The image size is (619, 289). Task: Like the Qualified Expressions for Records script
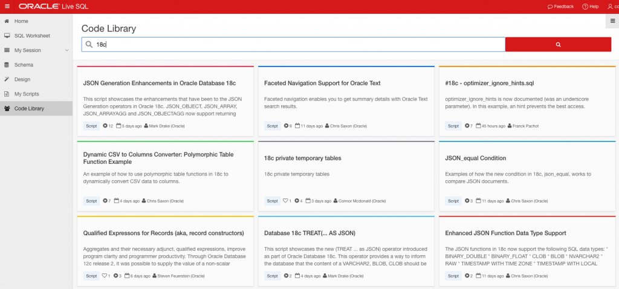(x=105, y=276)
